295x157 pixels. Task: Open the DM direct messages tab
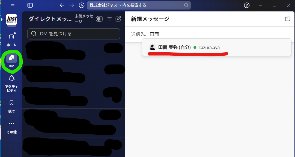[11, 60]
